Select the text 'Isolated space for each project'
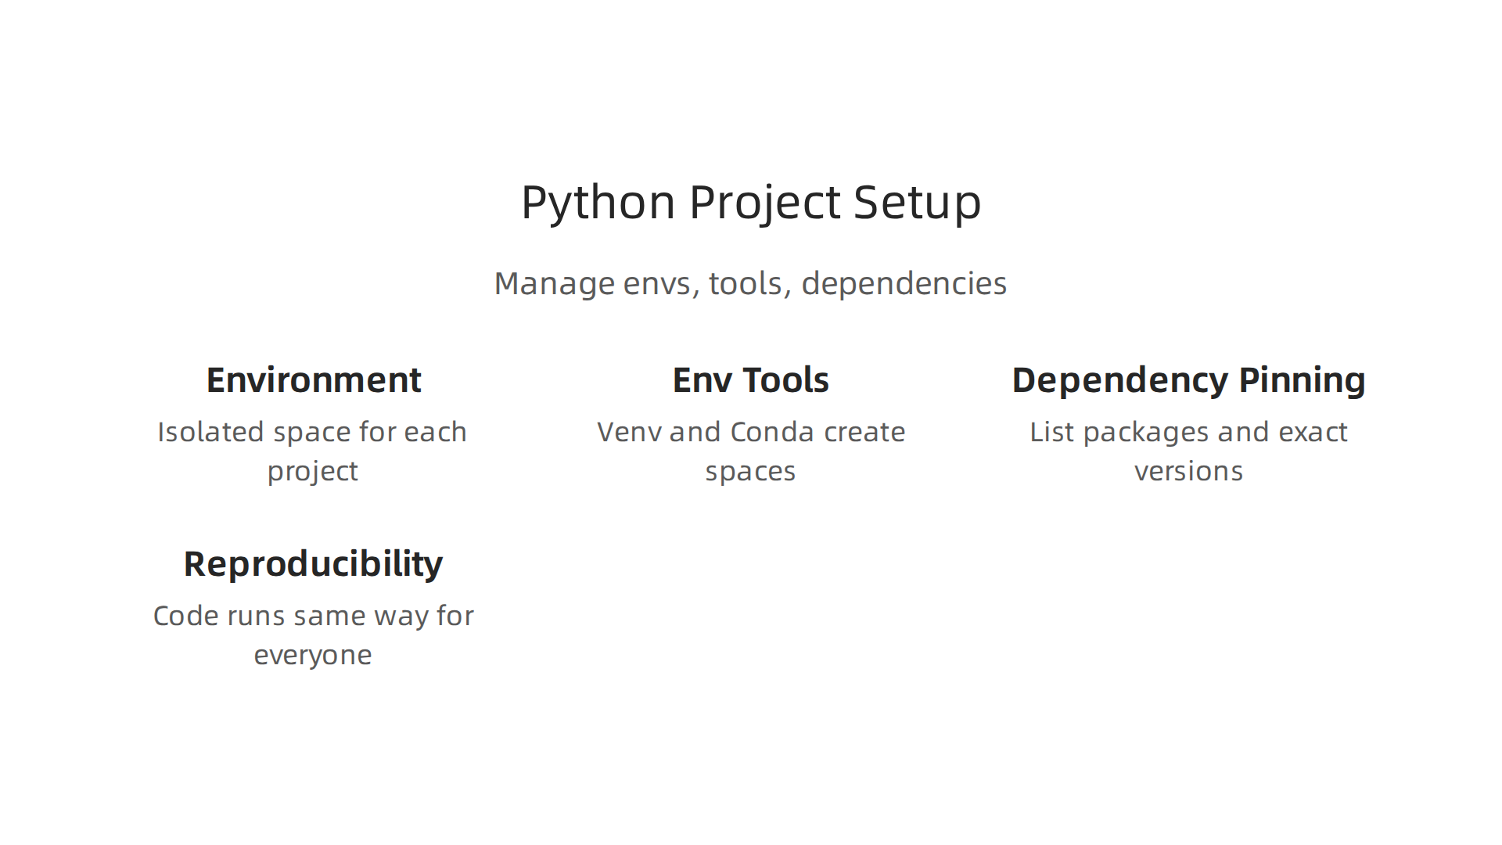Viewport: 1502px width, 845px height. click(313, 451)
